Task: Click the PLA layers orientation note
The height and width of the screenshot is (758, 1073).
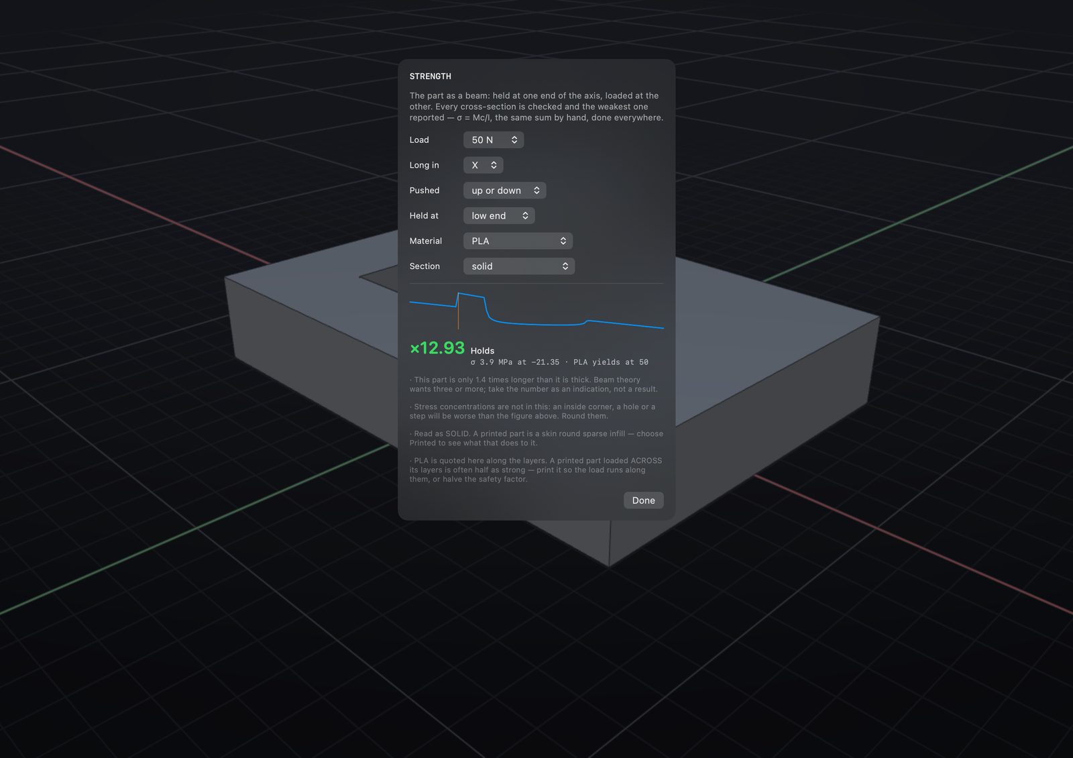Action: point(536,470)
